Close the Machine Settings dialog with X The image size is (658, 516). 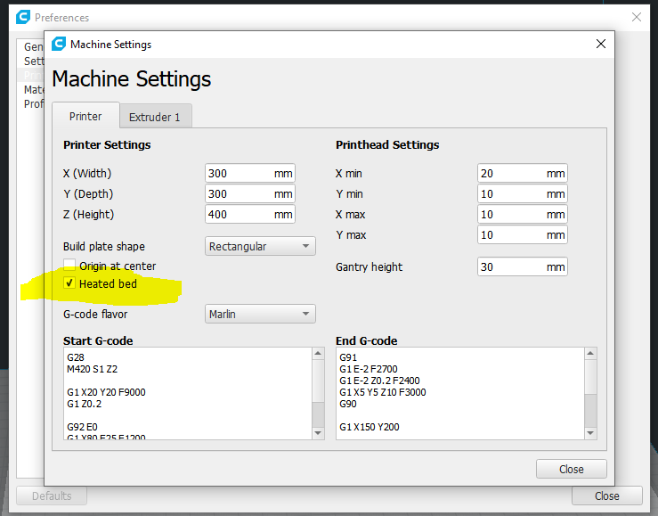(x=600, y=44)
